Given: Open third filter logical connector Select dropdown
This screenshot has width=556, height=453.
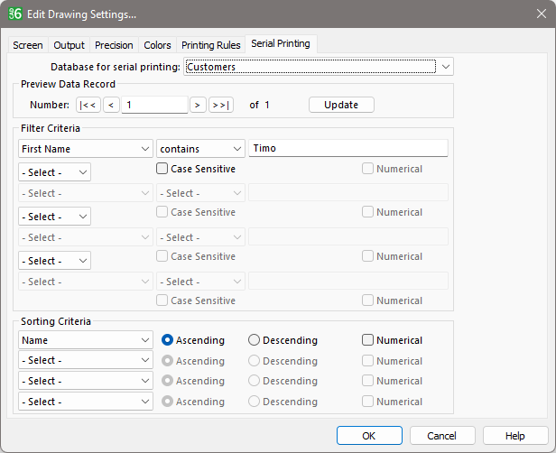Looking at the screenshot, I should tap(54, 261).
